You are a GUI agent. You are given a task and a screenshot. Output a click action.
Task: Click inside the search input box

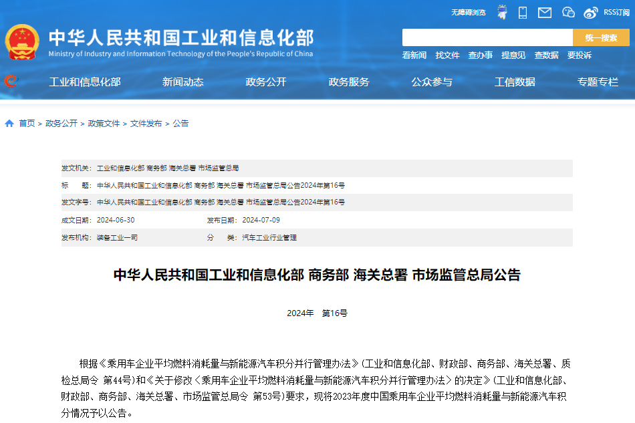pos(488,37)
